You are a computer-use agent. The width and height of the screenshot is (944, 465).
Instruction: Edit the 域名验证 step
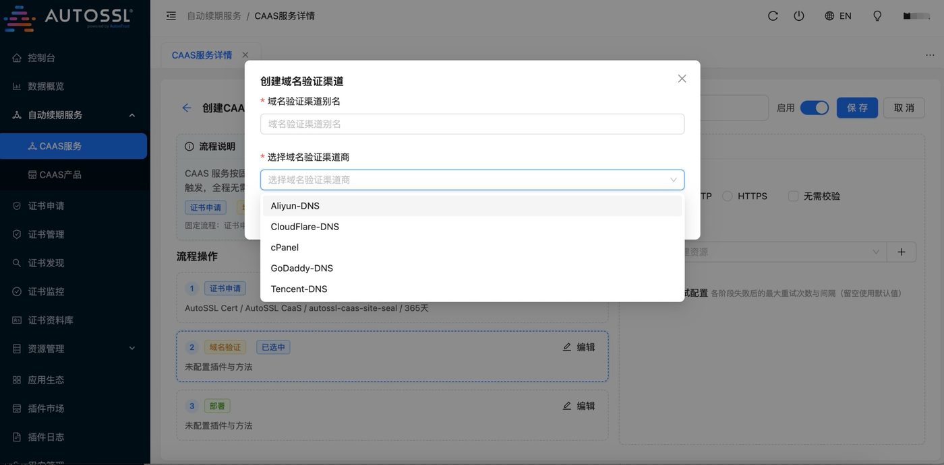[579, 347]
